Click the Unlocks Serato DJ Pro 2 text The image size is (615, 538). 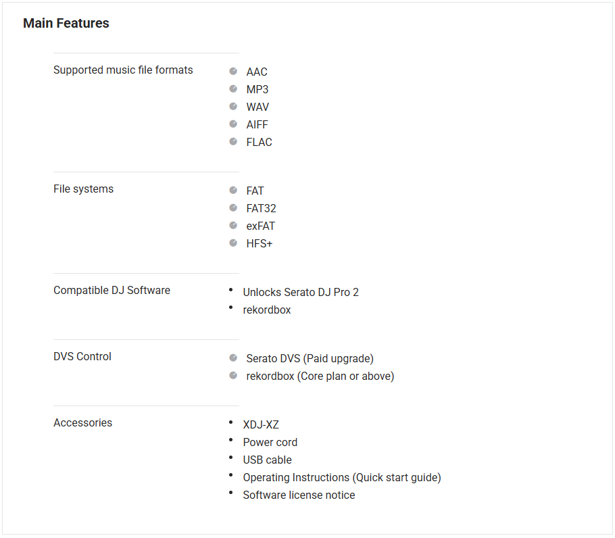(301, 293)
